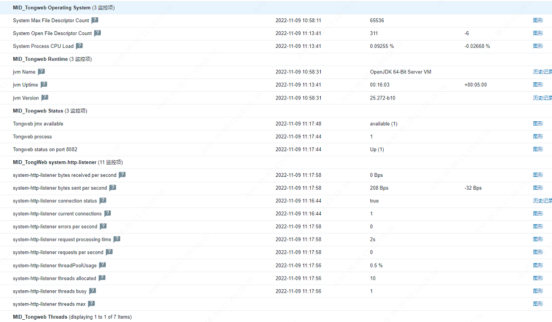Viewport: 552px width, 322px height.
Task: Open graph for listener requests per second
Action: click(x=538, y=252)
